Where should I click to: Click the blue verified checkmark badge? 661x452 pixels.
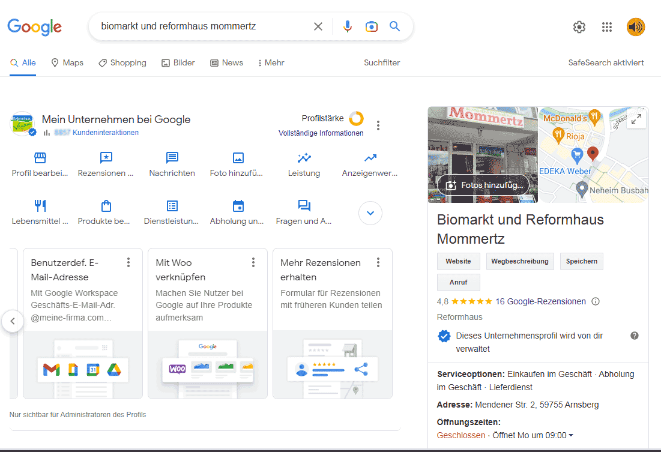coord(32,133)
